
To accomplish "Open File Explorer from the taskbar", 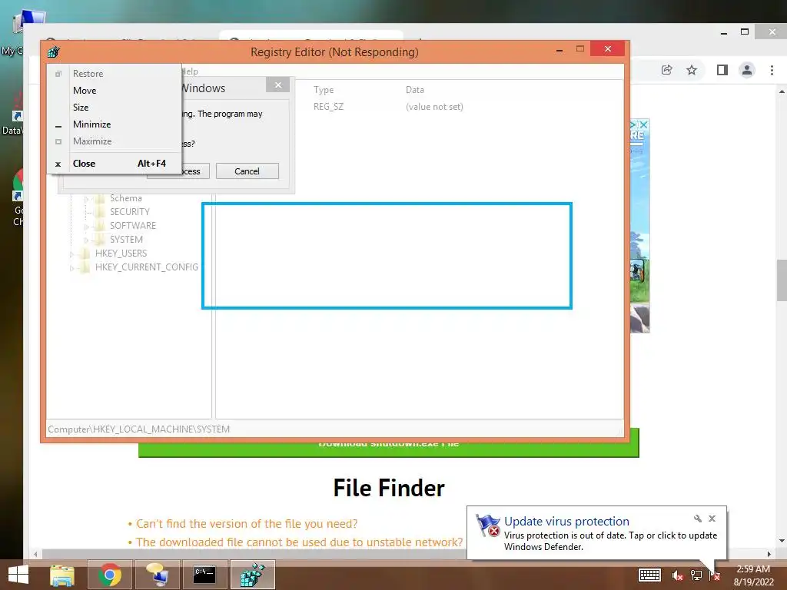I will 62,575.
